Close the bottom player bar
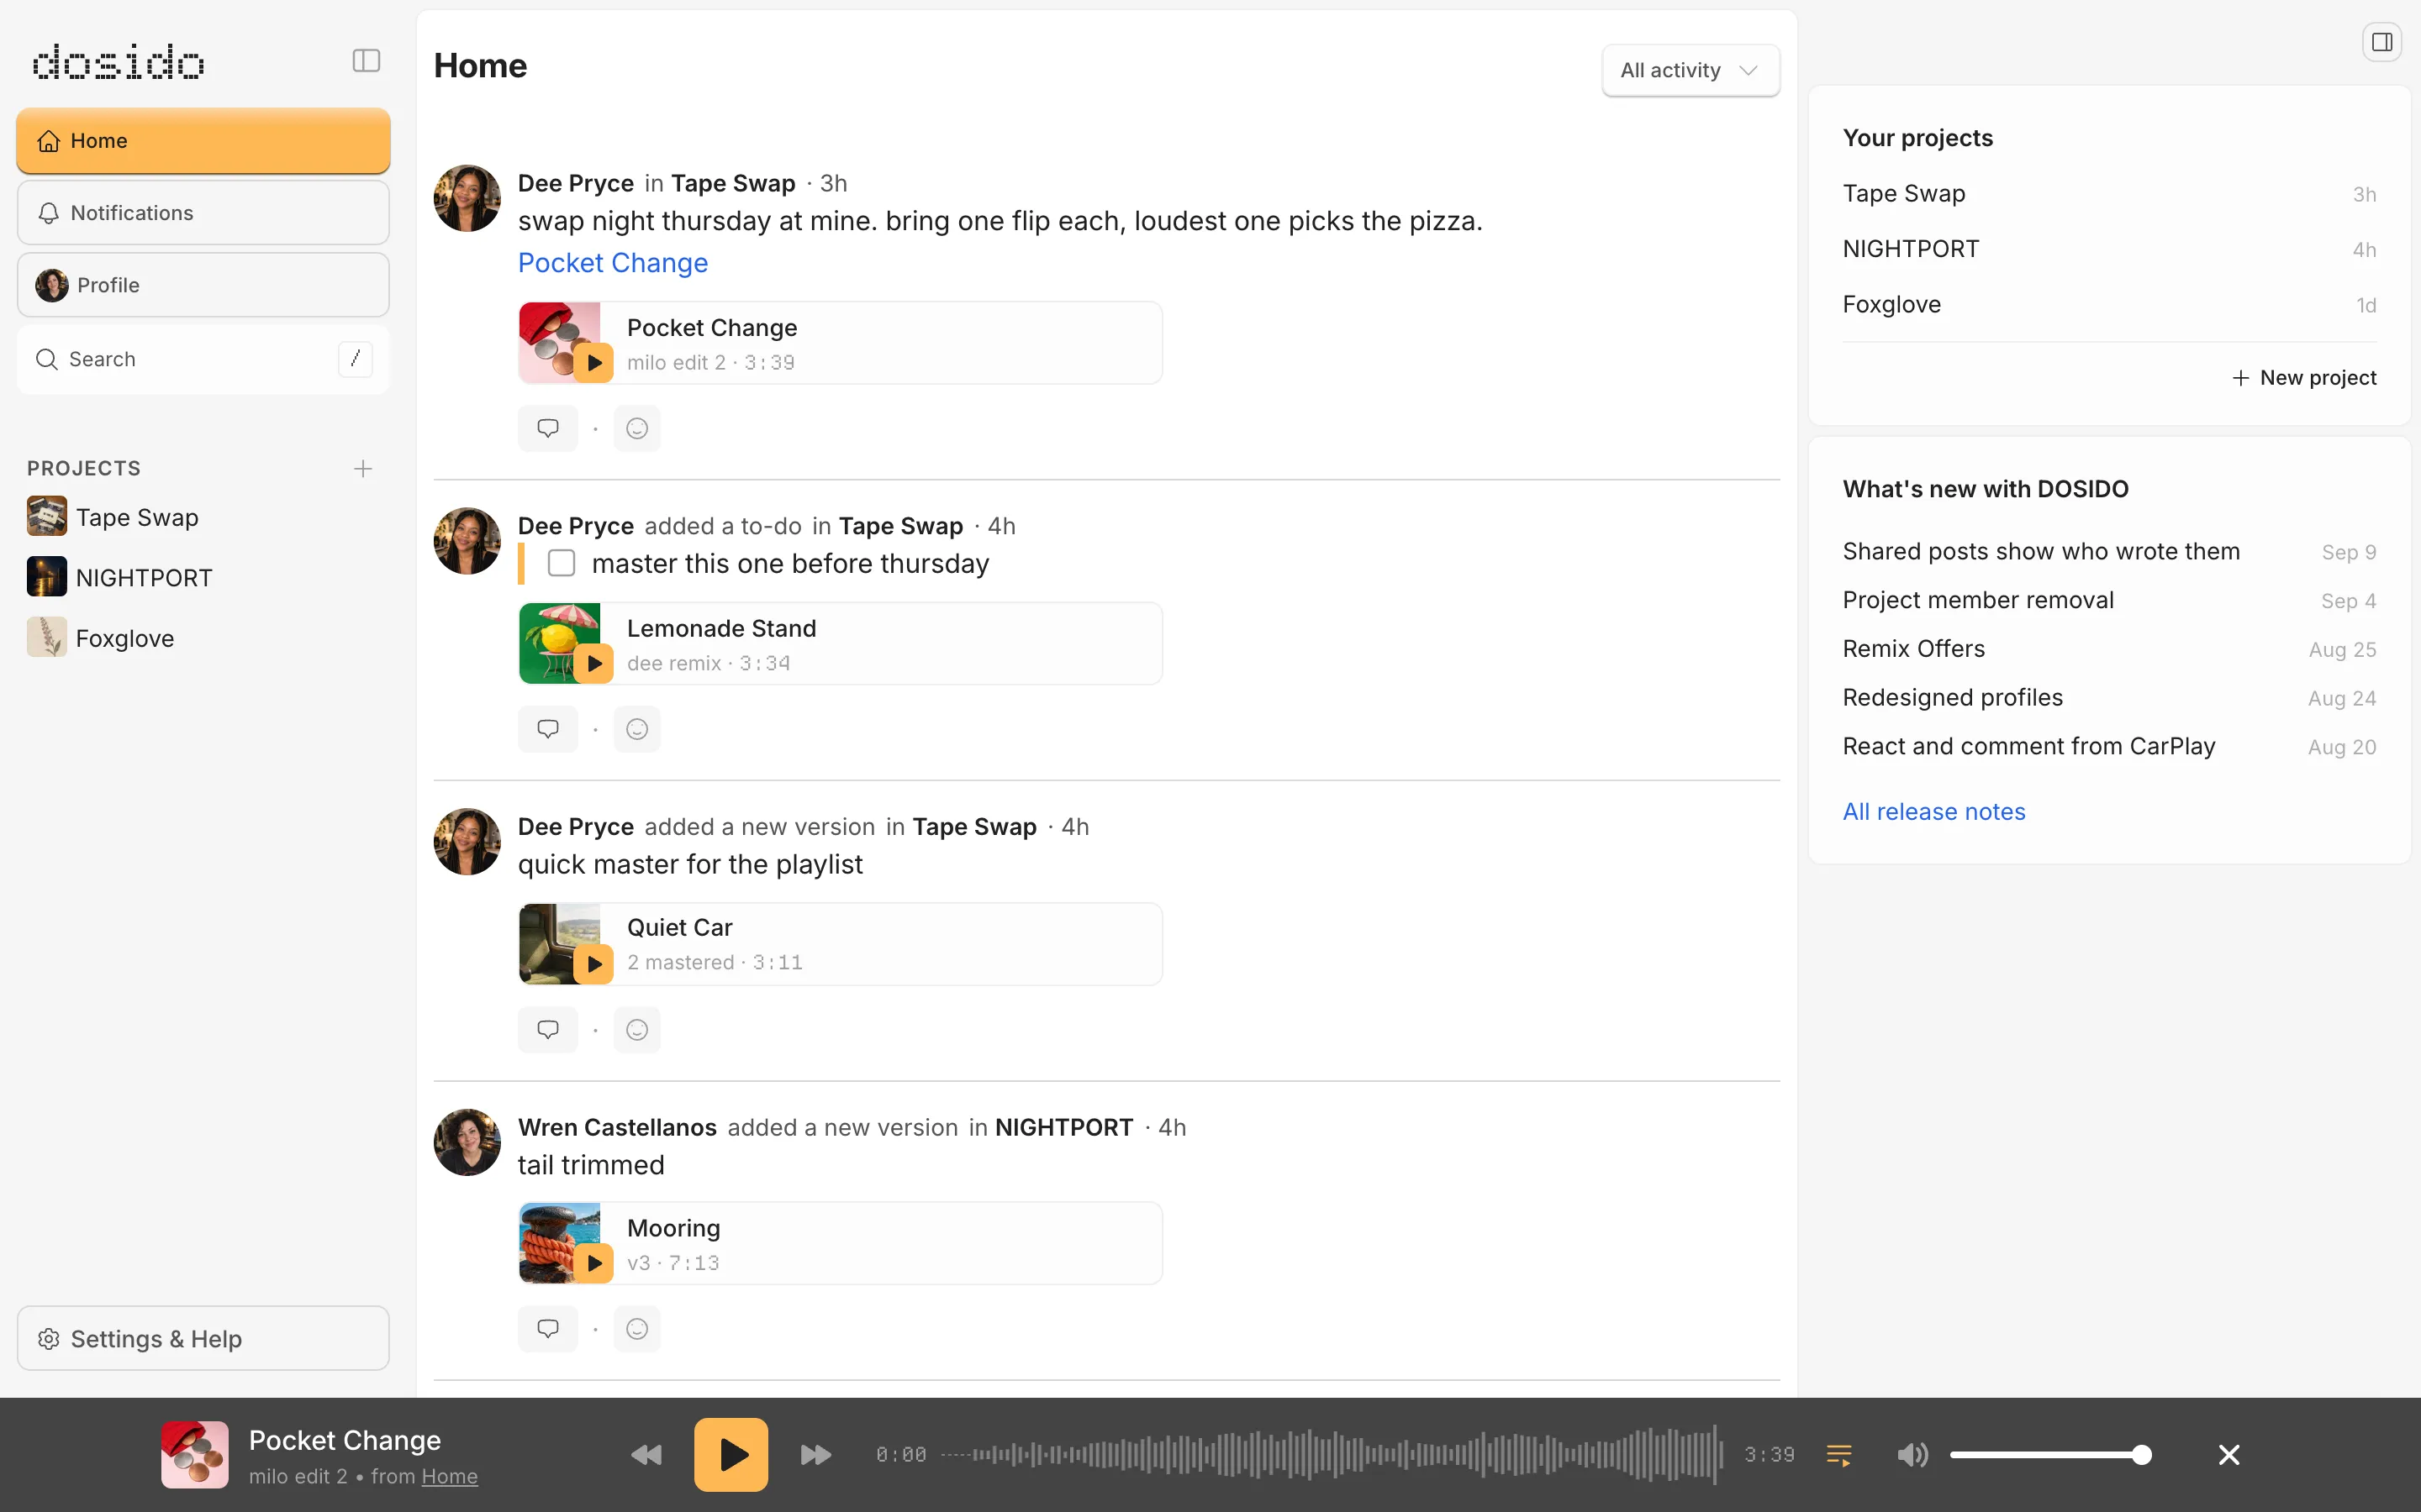 (x=2229, y=1455)
